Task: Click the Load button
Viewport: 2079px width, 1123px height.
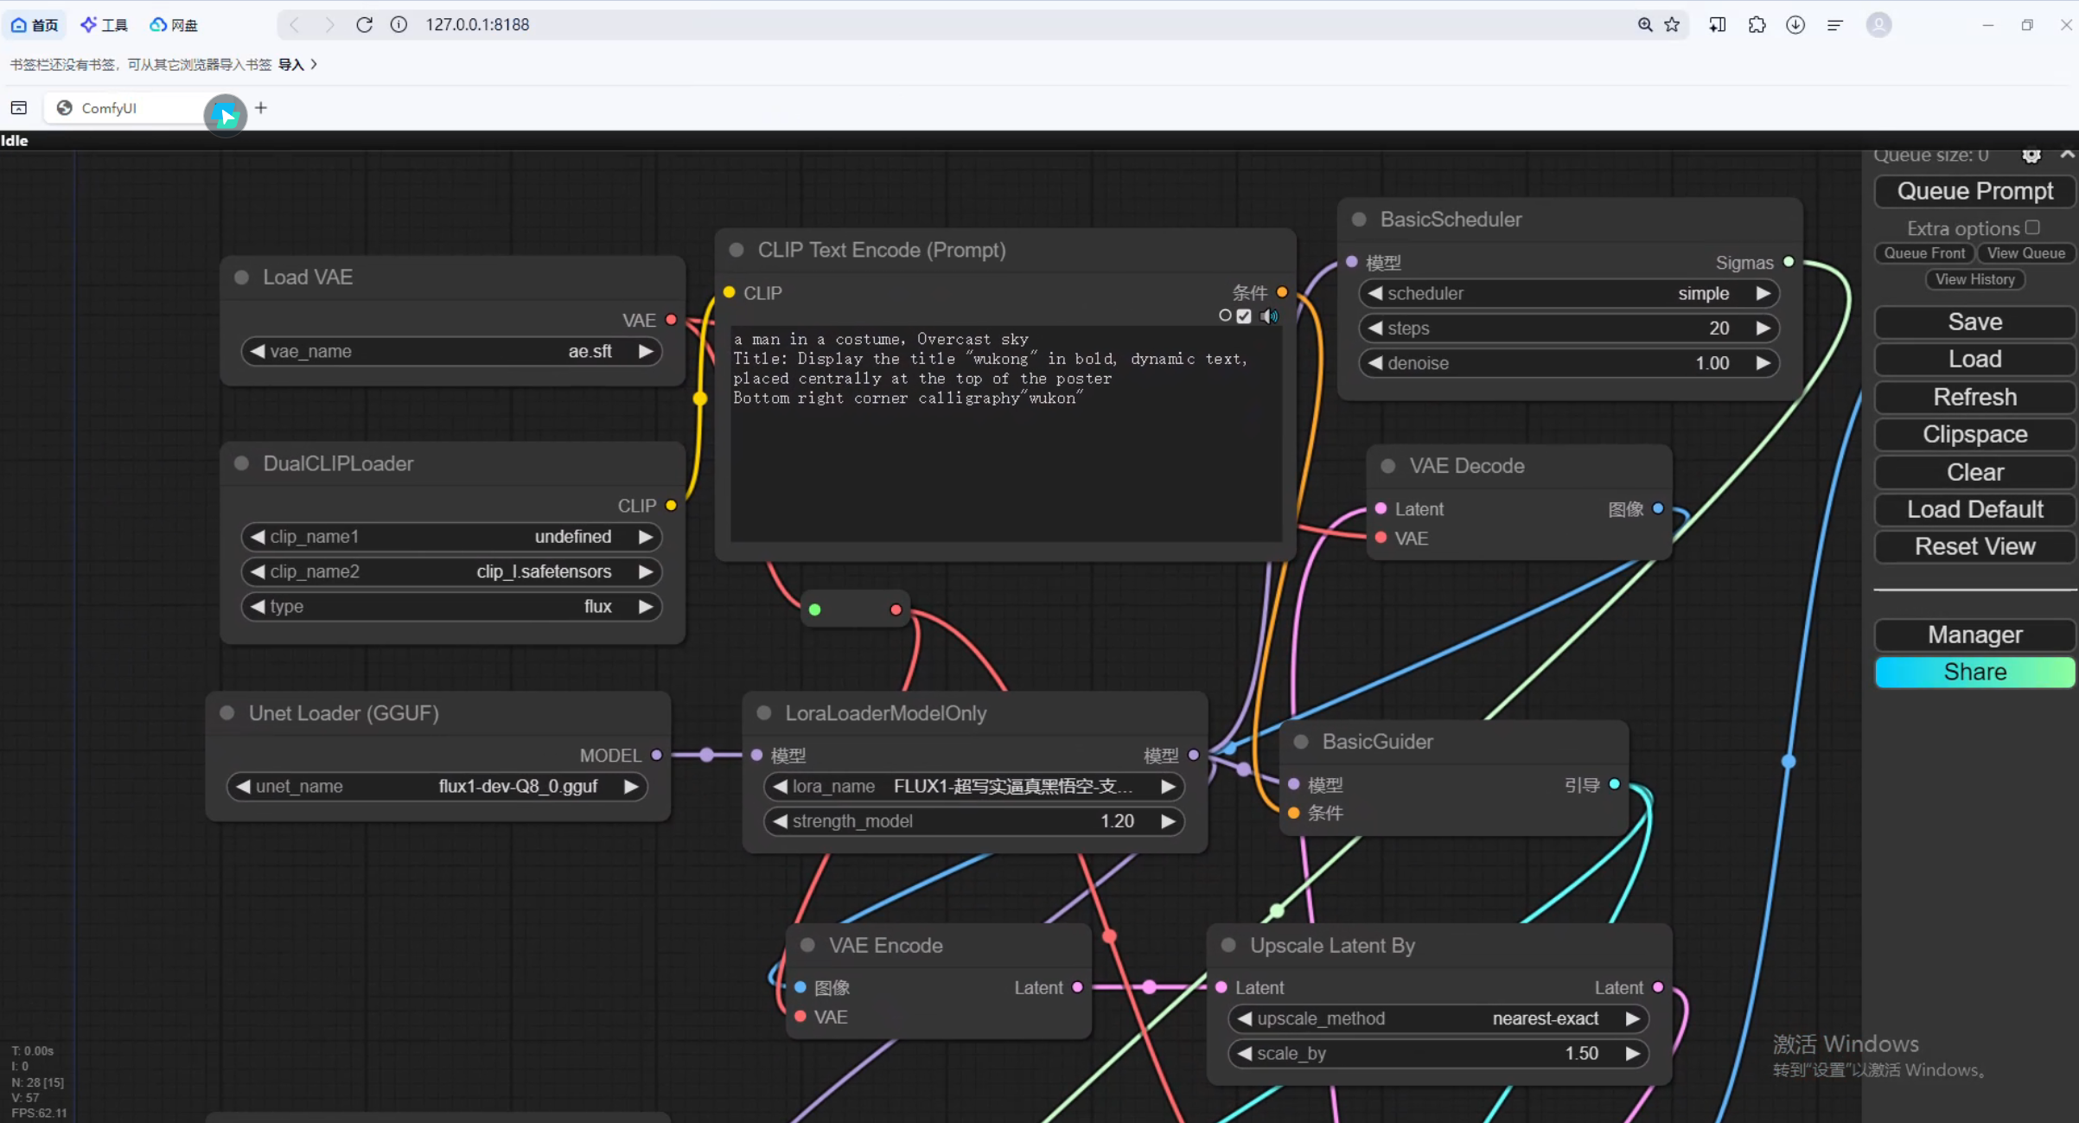Action: coord(1974,359)
